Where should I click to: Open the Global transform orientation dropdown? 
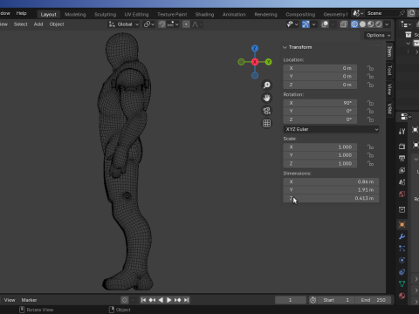(124, 24)
